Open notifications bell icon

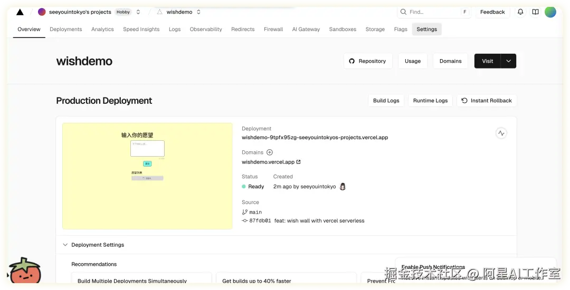(x=520, y=12)
